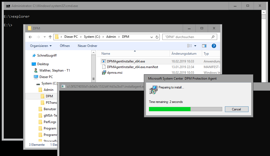
Task: Click the date 13.01.2019 22:34
Action: 183,67
